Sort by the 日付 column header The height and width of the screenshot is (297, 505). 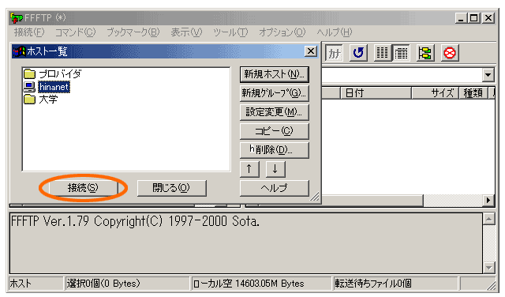point(376,93)
